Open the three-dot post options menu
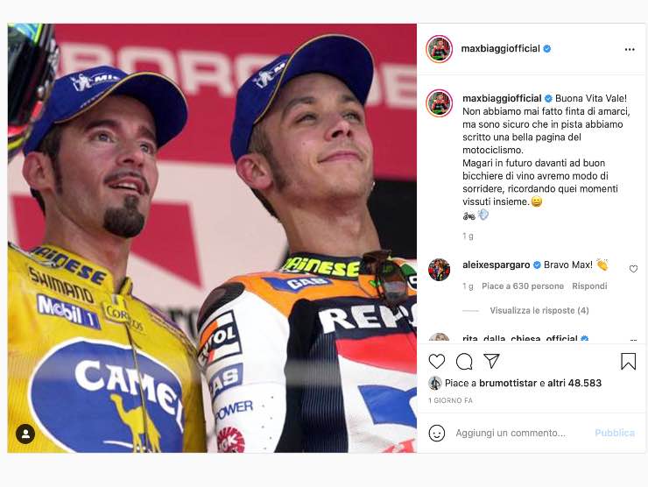Screen dimensions: 648x487 630,49
